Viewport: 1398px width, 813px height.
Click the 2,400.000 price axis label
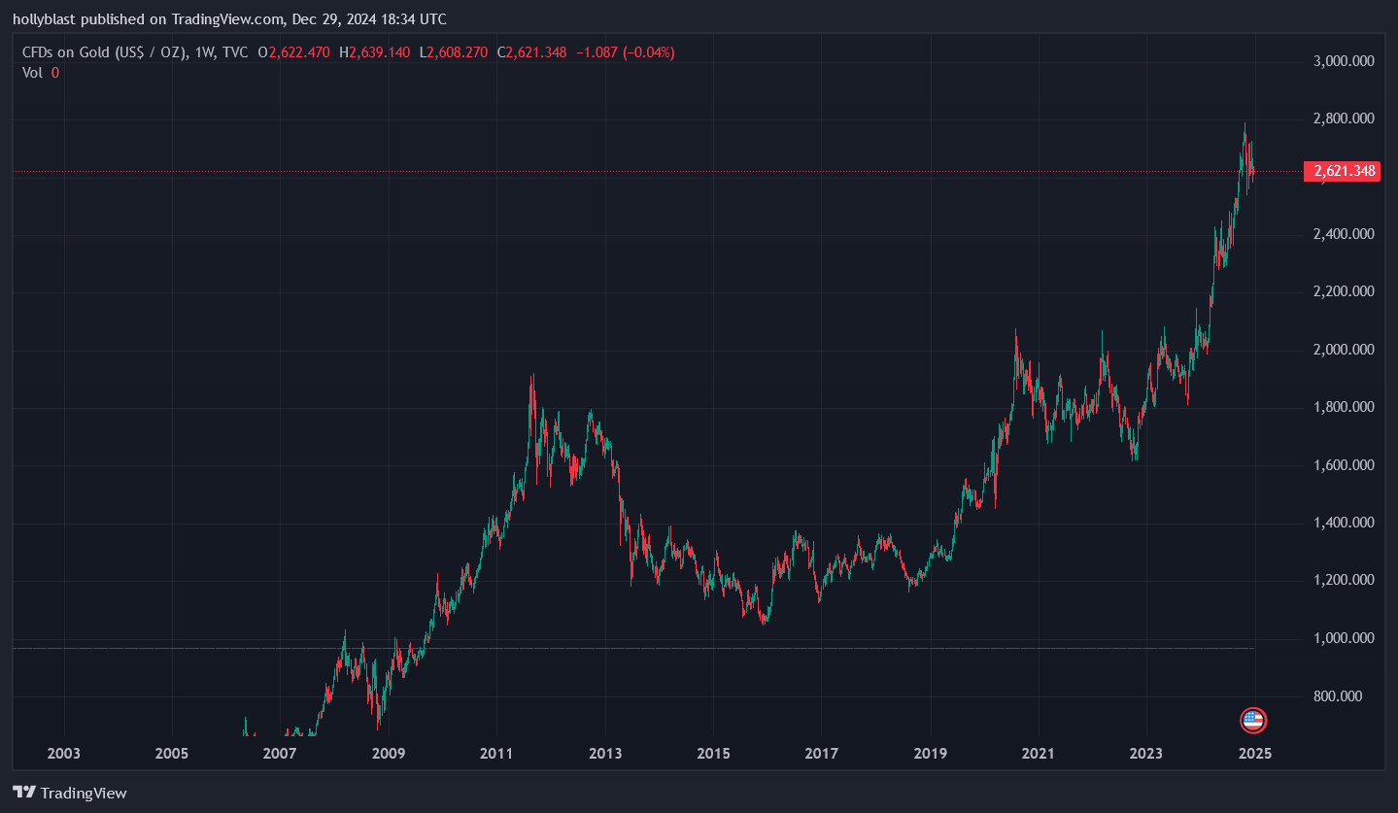(1345, 234)
